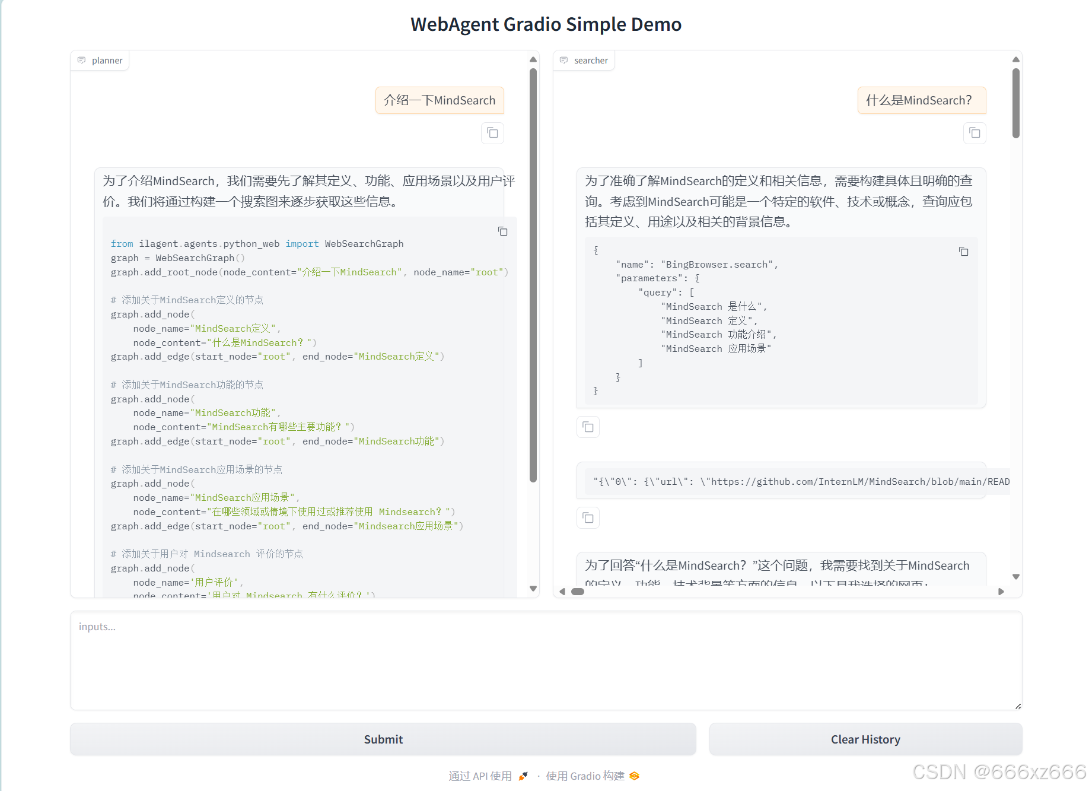
Task: Click the planner vertical scrollbar thumb
Action: (x=533, y=275)
